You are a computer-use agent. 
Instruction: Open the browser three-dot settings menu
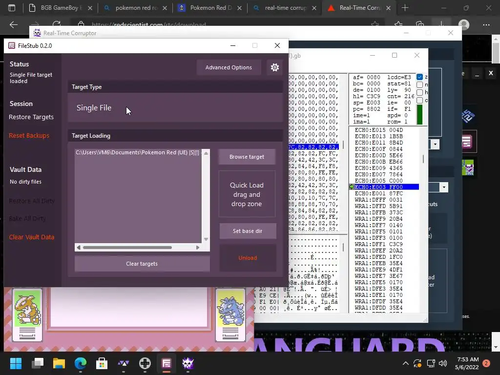(486, 24)
